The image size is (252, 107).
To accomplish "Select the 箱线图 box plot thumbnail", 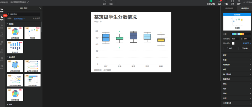I will point(32,33).
